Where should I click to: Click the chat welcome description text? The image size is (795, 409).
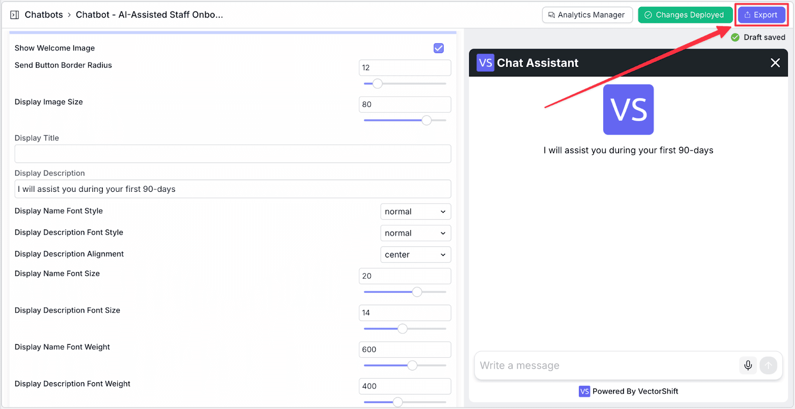[629, 150]
